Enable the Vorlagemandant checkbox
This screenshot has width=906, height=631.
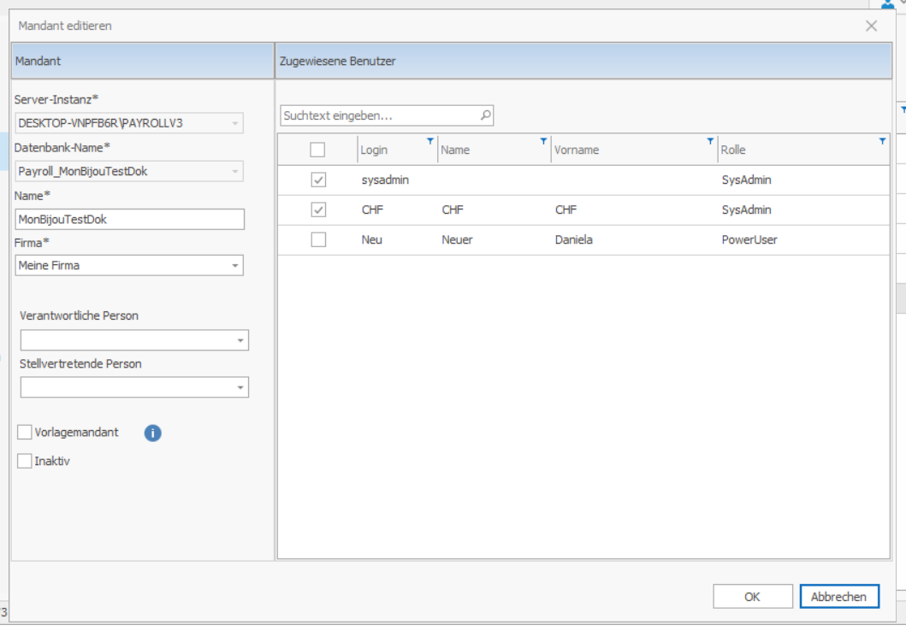click(x=25, y=433)
